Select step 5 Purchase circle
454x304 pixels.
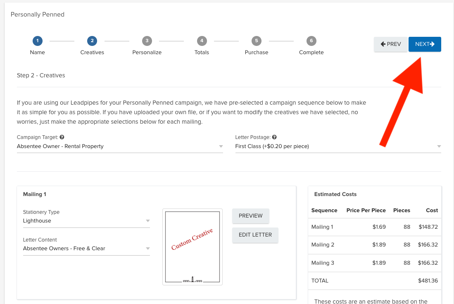257,41
